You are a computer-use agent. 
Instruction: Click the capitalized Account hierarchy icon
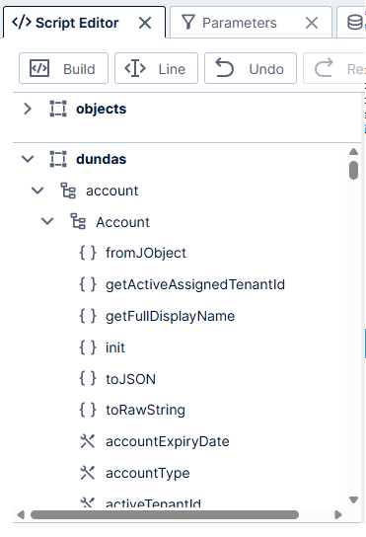78,222
